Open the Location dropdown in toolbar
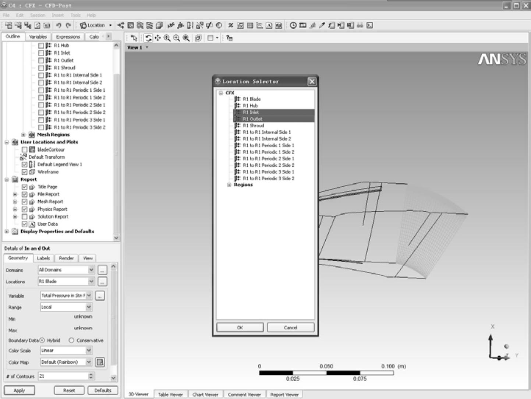Screen dimensions: 531x399 [96, 25]
